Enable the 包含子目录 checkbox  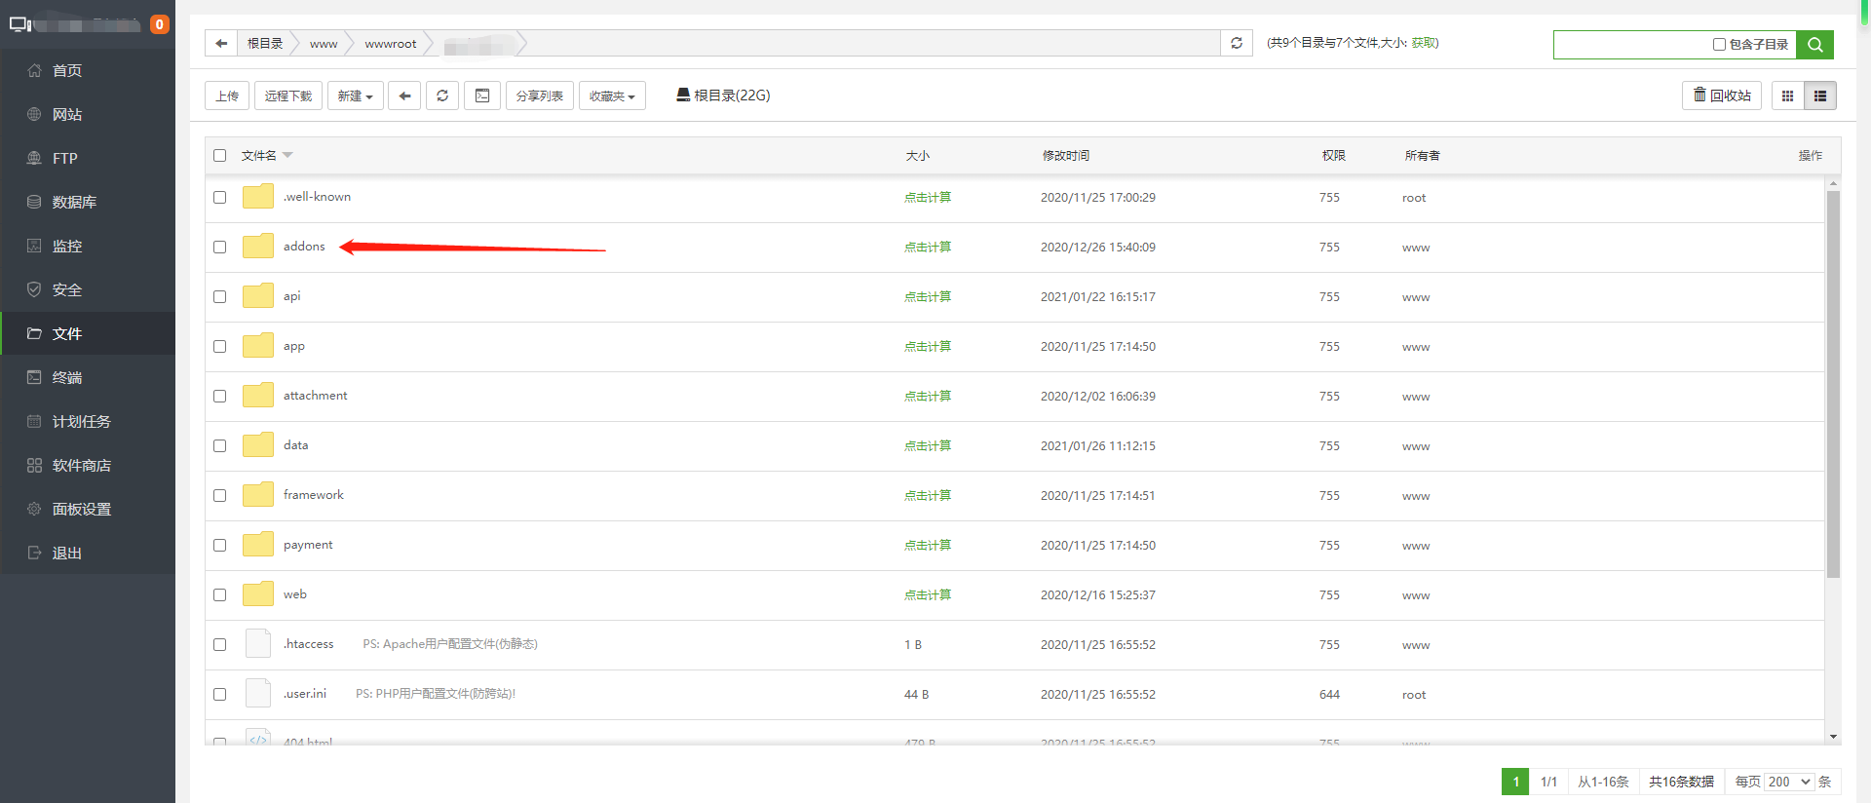pos(1719,45)
